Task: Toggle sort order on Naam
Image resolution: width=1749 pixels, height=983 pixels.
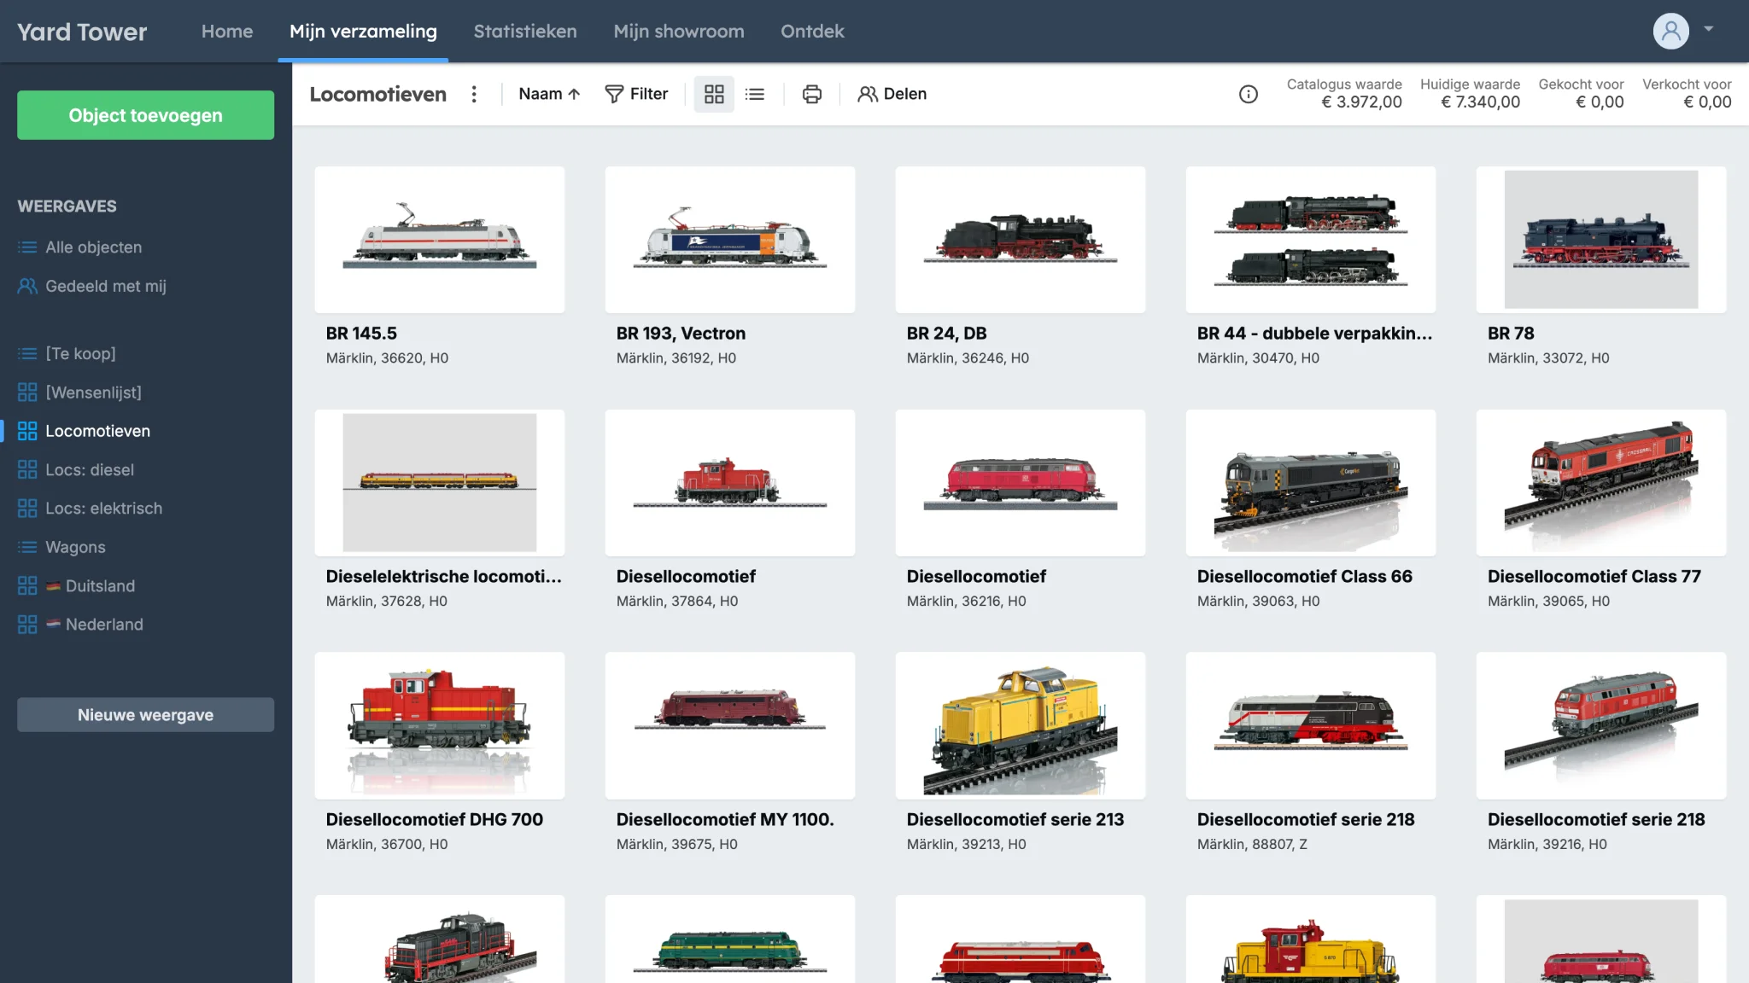Action: tap(549, 94)
